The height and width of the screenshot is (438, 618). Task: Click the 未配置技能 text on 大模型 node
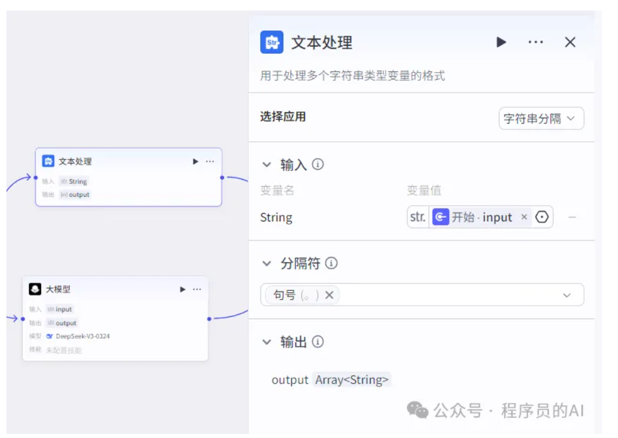[x=64, y=350]
